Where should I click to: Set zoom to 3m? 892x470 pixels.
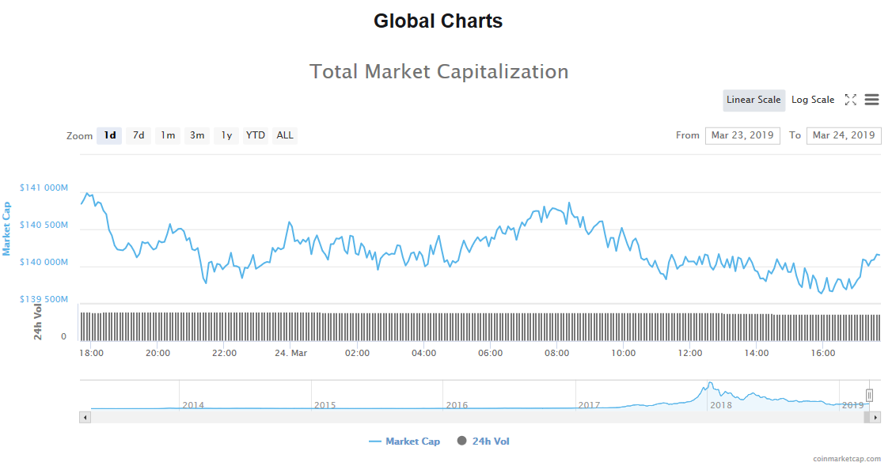point(197,135)
